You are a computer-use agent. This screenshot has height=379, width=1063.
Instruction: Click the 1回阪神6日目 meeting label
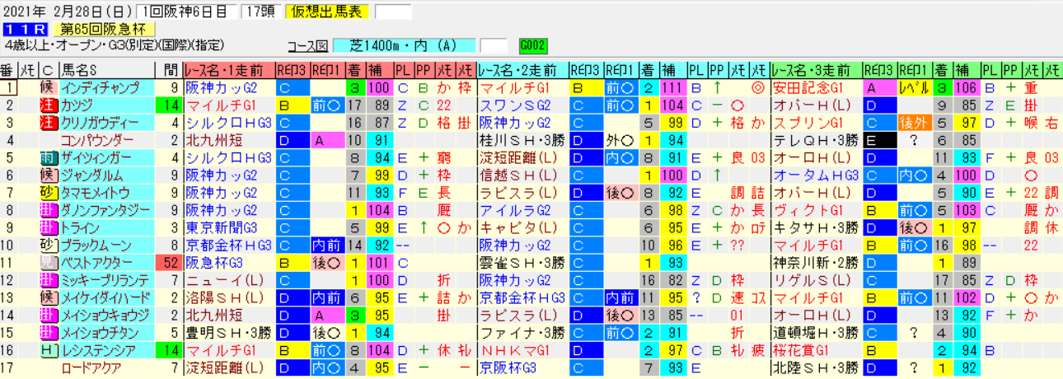(187, 12)
